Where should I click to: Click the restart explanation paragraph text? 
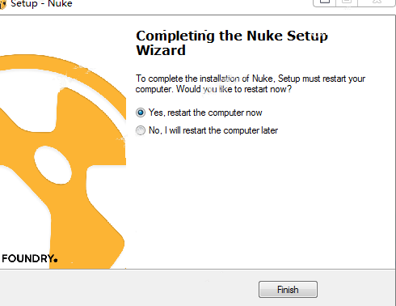pyautogui.click(x=251, y=83)
